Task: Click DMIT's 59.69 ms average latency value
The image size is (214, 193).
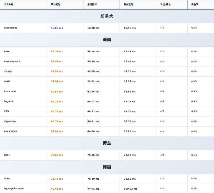Action: pos(57,81)
